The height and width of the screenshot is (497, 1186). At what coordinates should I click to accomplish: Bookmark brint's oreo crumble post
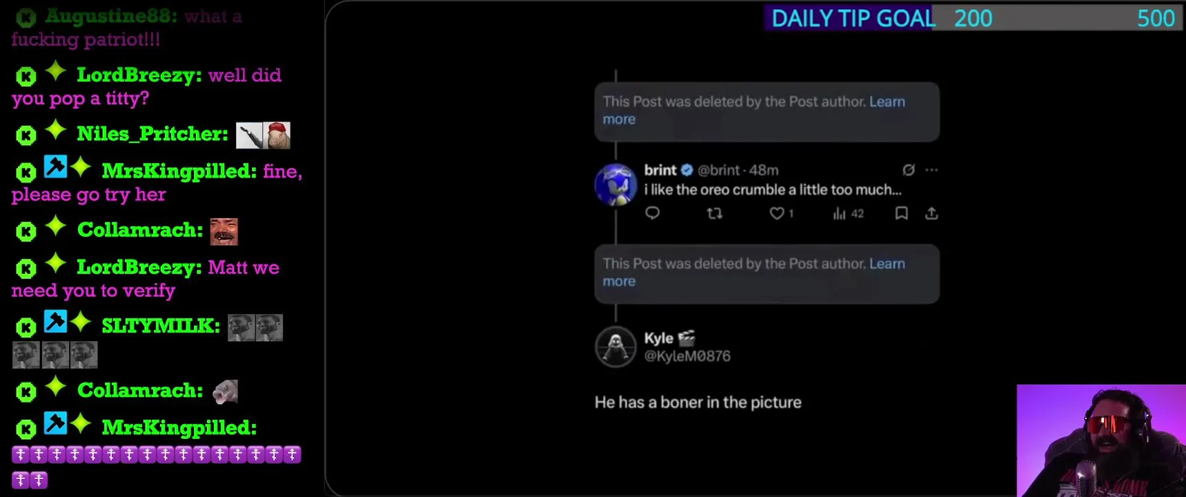click(901, 213)
